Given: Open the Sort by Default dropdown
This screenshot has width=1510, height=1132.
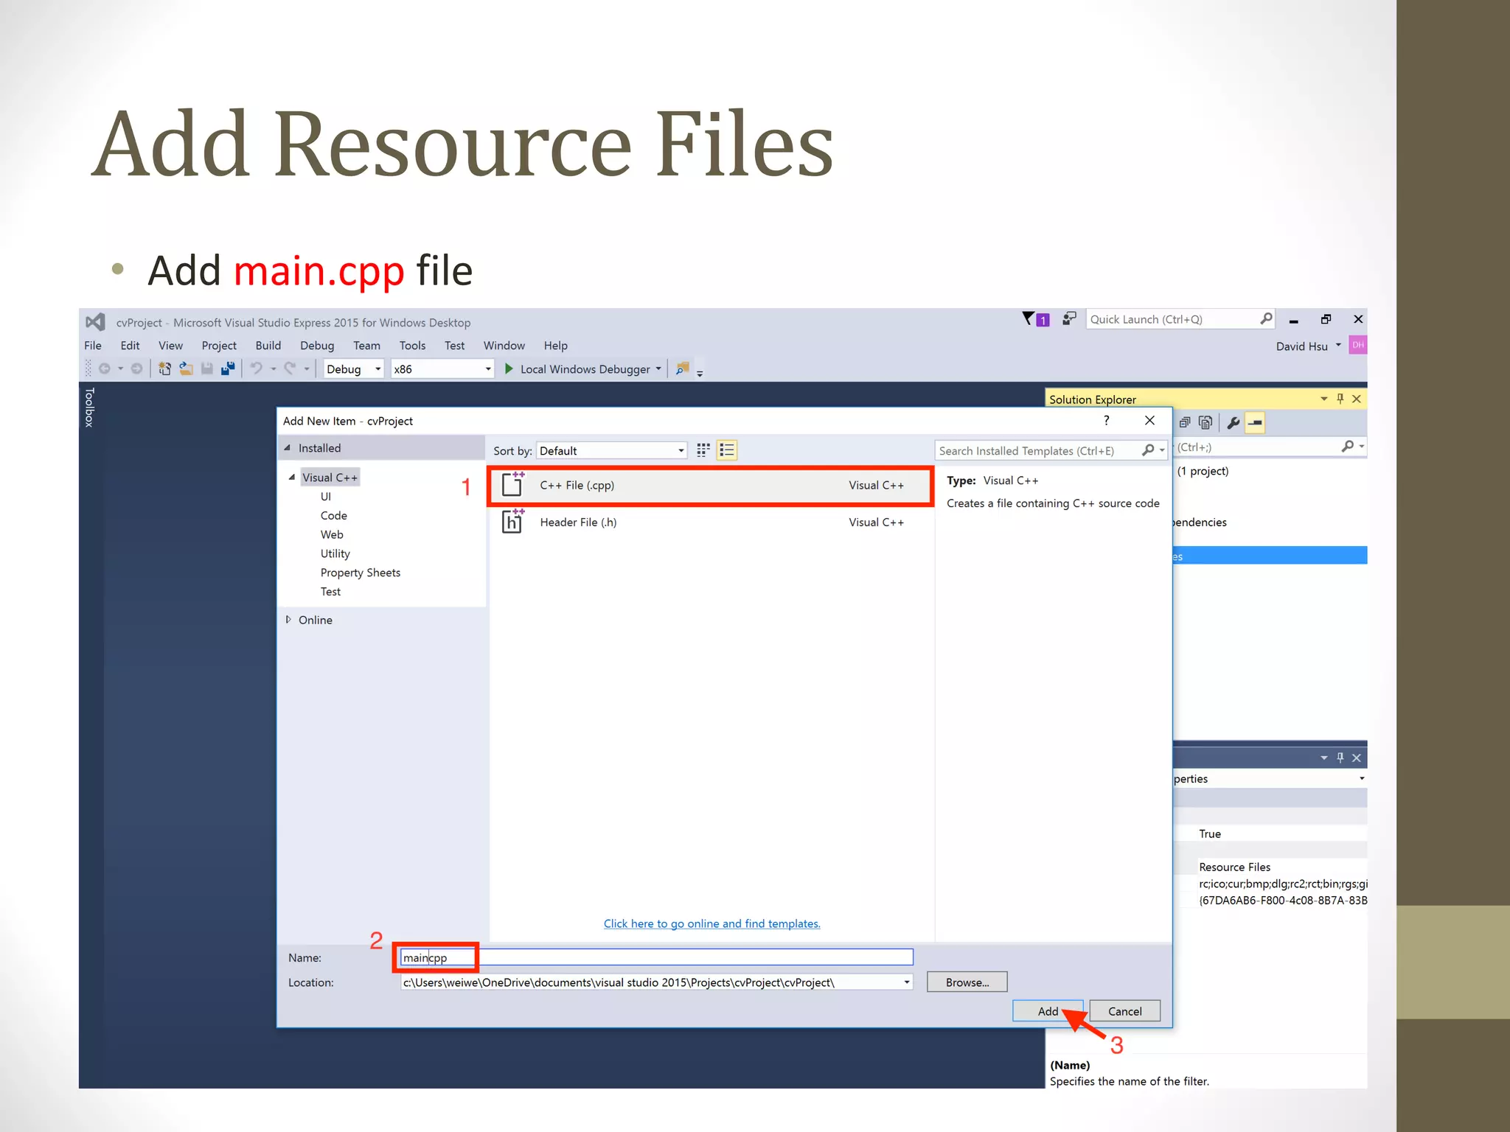Looking at the screenshot, I should pos(611,450).
